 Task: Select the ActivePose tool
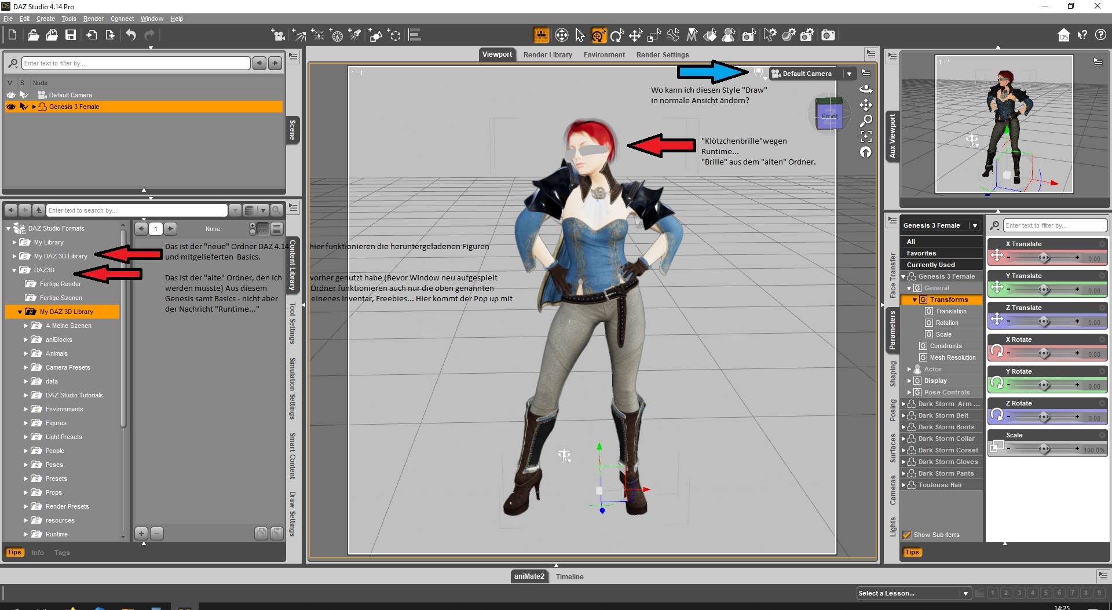coord(673,35)
